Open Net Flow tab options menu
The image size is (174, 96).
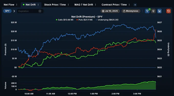[x=17, y=5]
